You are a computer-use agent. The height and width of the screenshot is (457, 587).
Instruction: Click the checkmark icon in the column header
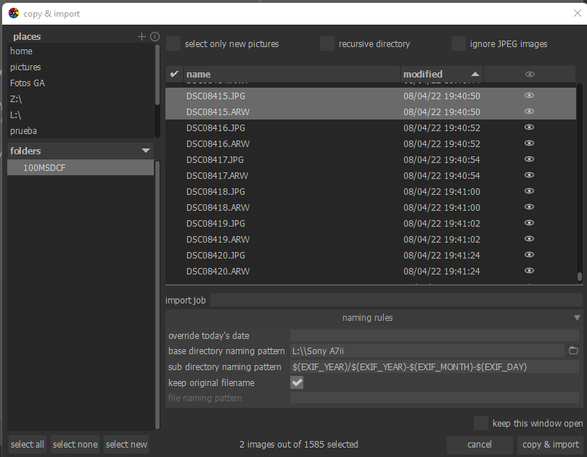point(174,74)
